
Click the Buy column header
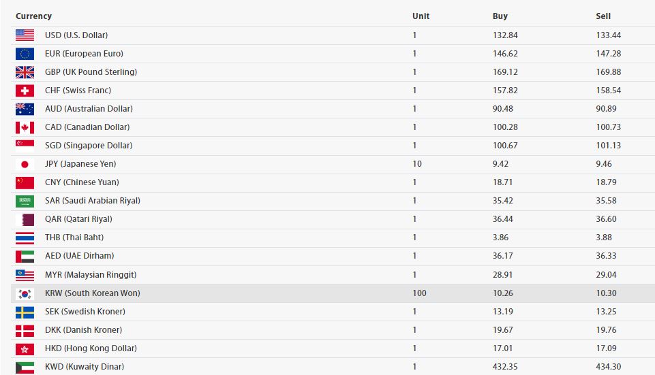(500, 16)
